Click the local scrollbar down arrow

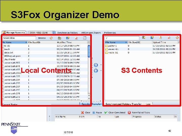pyautogui.click(x=89, y=98)
